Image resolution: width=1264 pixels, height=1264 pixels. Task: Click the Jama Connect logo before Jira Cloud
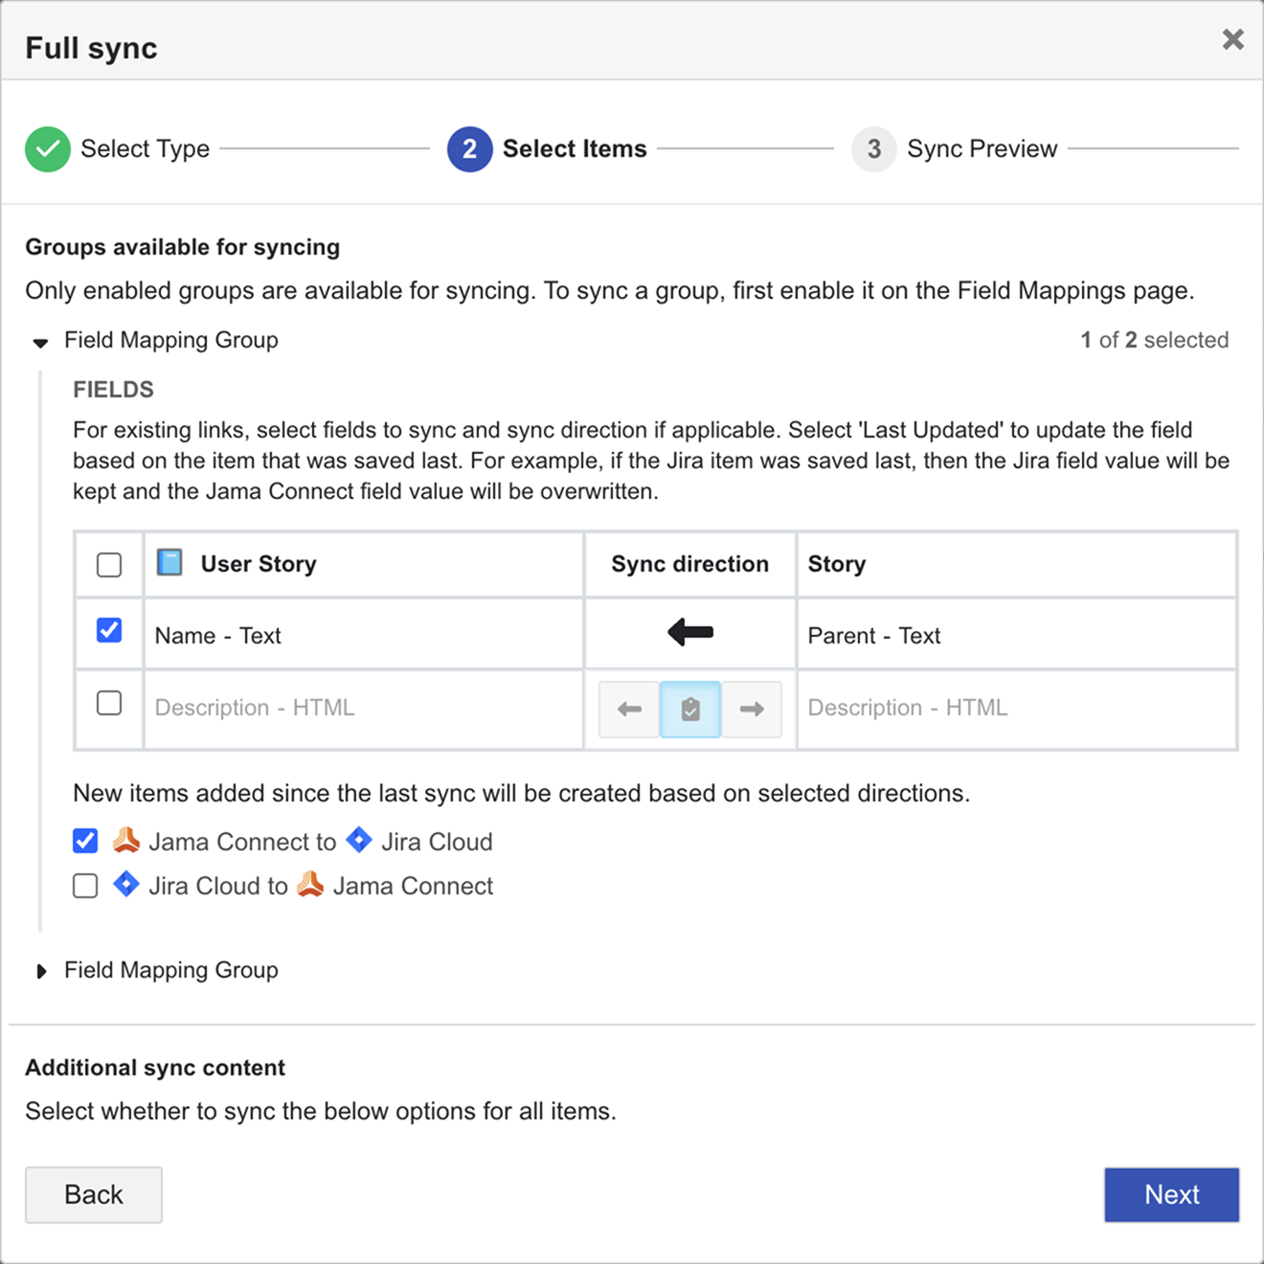pos(125,841)
